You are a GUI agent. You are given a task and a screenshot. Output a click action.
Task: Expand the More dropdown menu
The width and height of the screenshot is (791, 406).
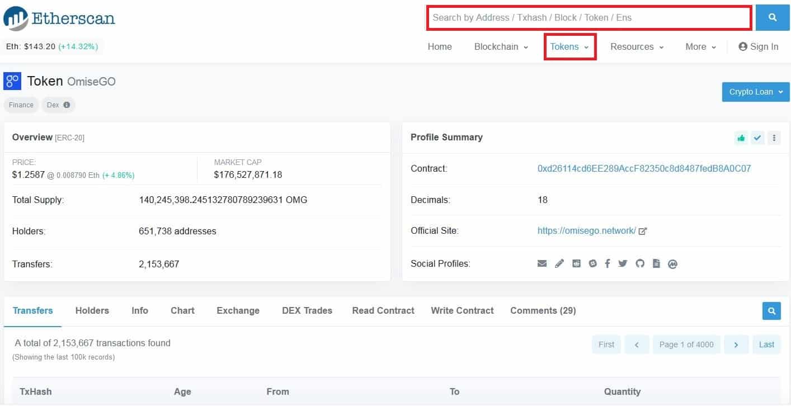click(701, 47)
